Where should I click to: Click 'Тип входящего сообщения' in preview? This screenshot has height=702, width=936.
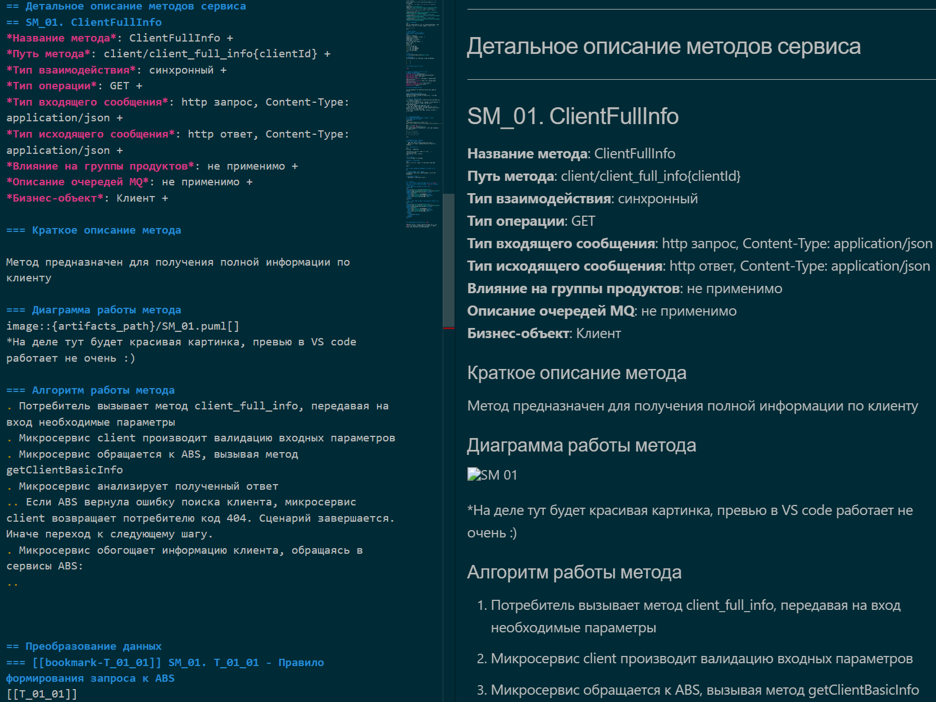[700, 243]
